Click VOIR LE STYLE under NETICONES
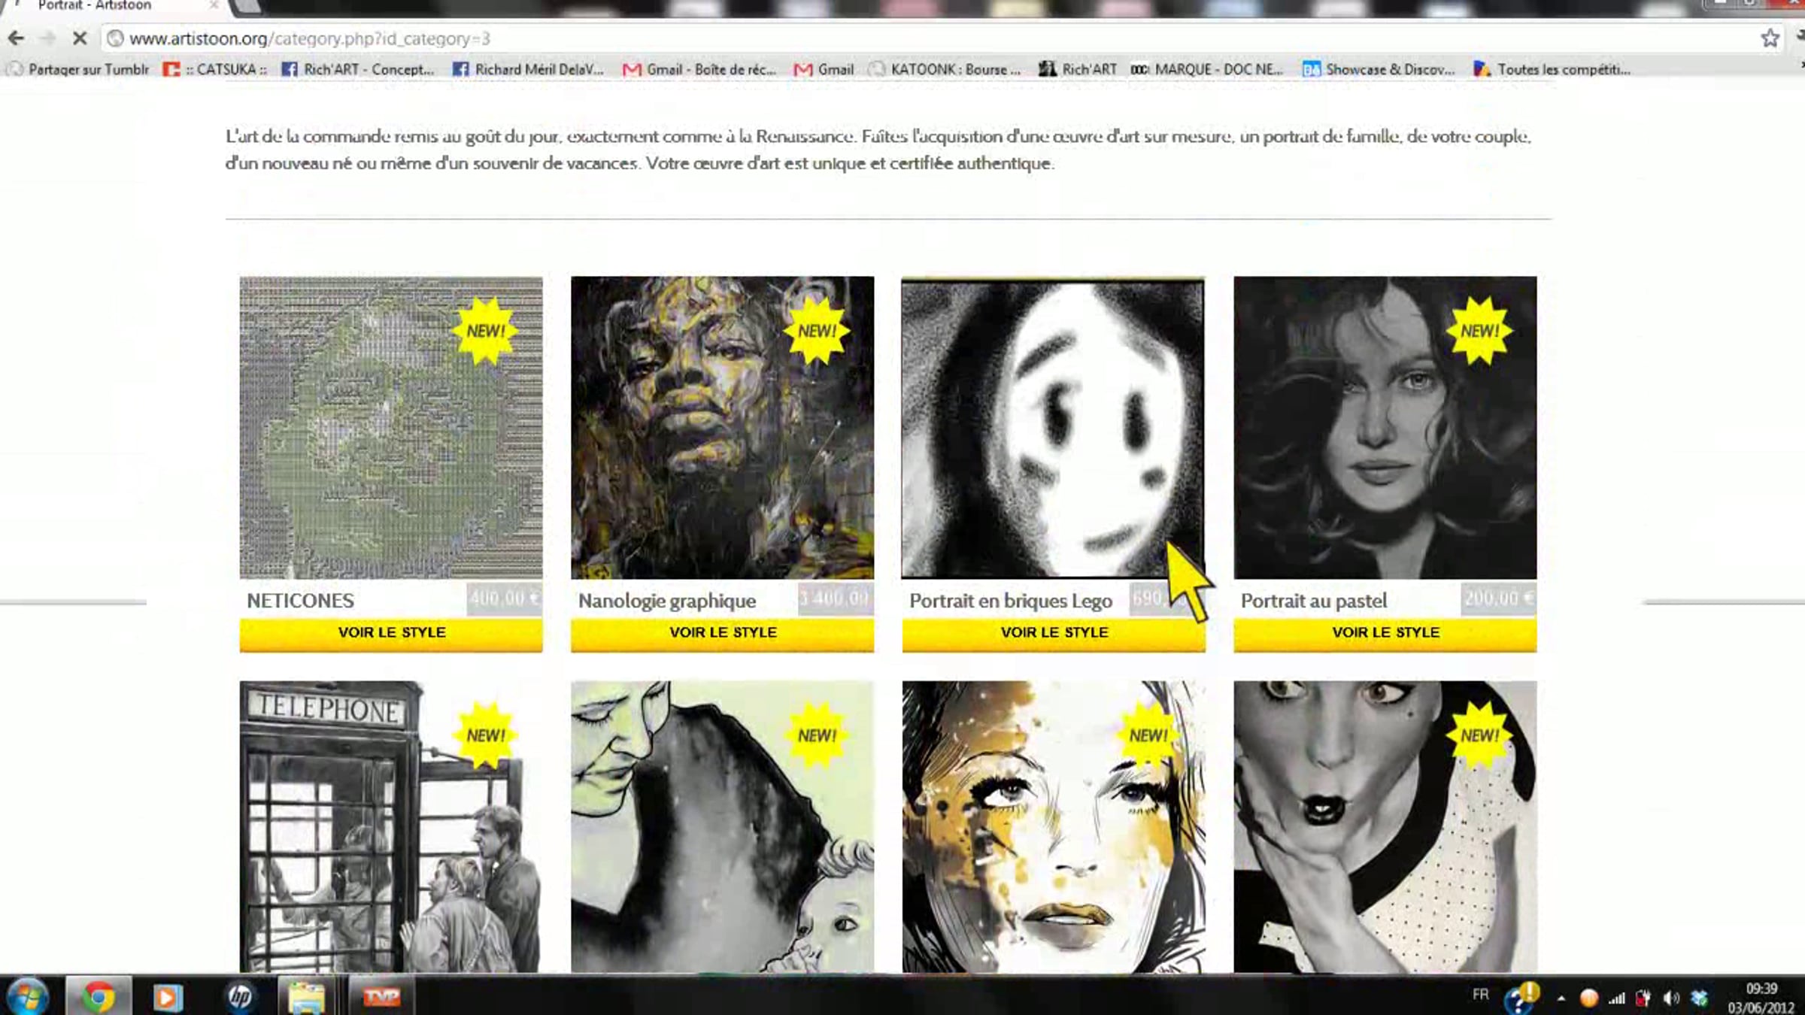This screenshot has width=1805, height=1015. click(x=391, y=633)
